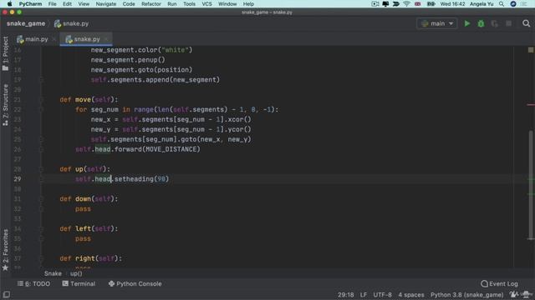The image size is (535, 300).
Task: Click the battery status icon in menu bar
Action: point(431,3)
